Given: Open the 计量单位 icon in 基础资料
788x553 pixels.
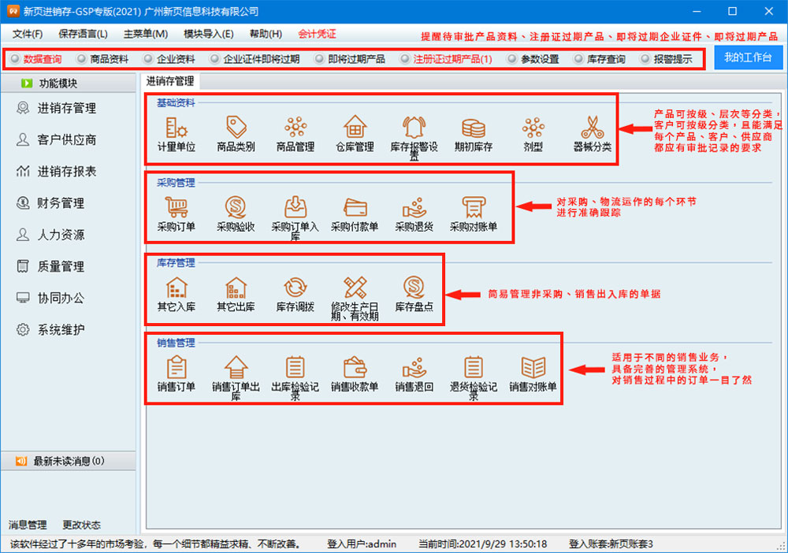Looking at the screenshot, I should 177,128.
